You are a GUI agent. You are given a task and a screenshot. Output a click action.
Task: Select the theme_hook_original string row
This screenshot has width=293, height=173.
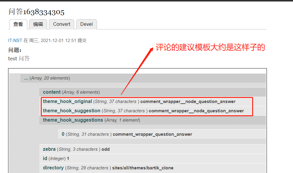tap(139, 102)
